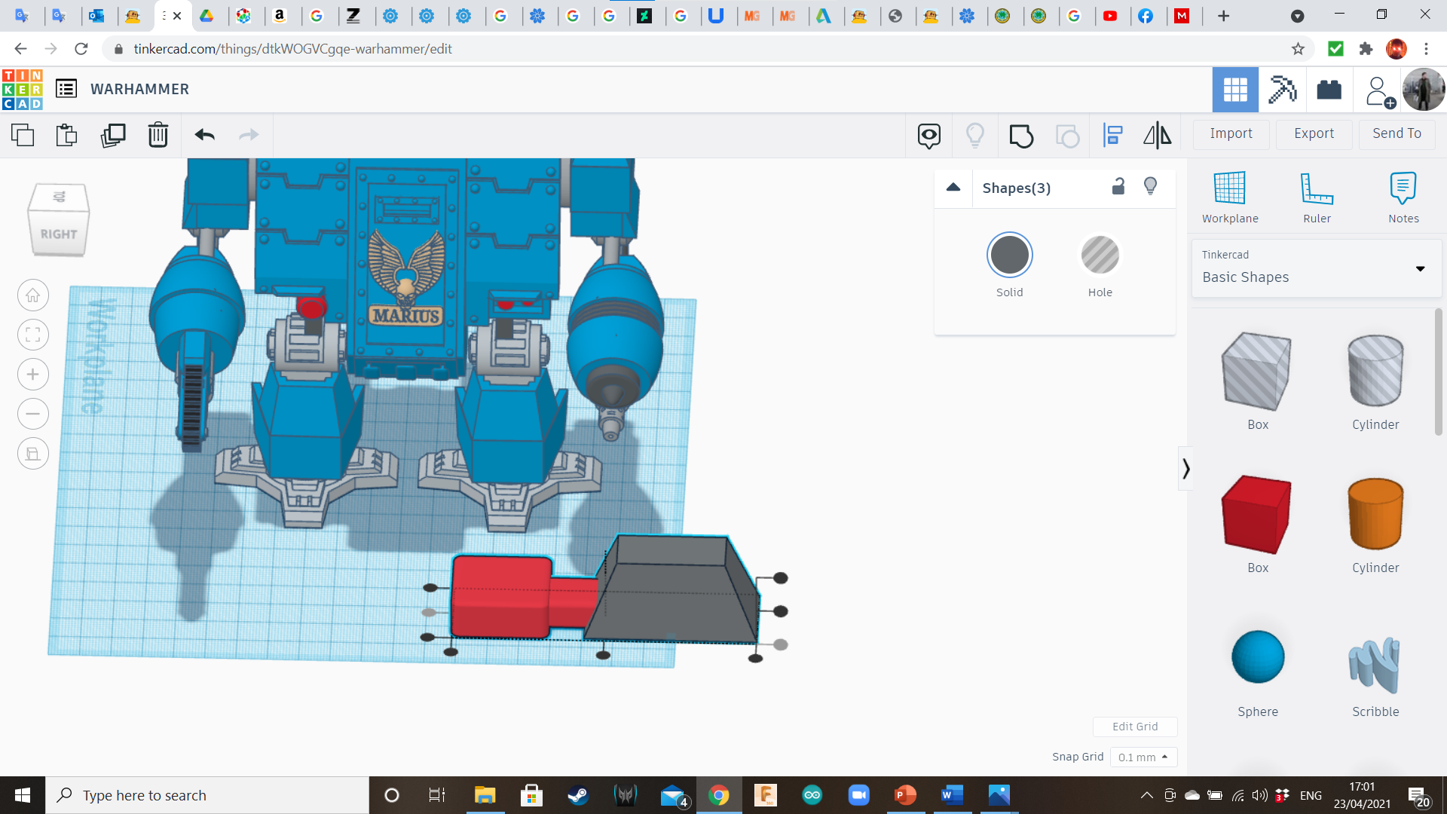1447x814 pixels.
Task: Open the Snap Grid 0.1 mm dropdown
Action: pos(1143,757)
